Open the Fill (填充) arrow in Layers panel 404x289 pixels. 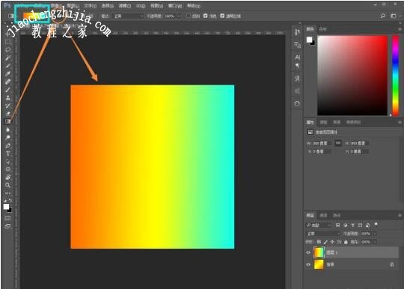pos(375,242)
